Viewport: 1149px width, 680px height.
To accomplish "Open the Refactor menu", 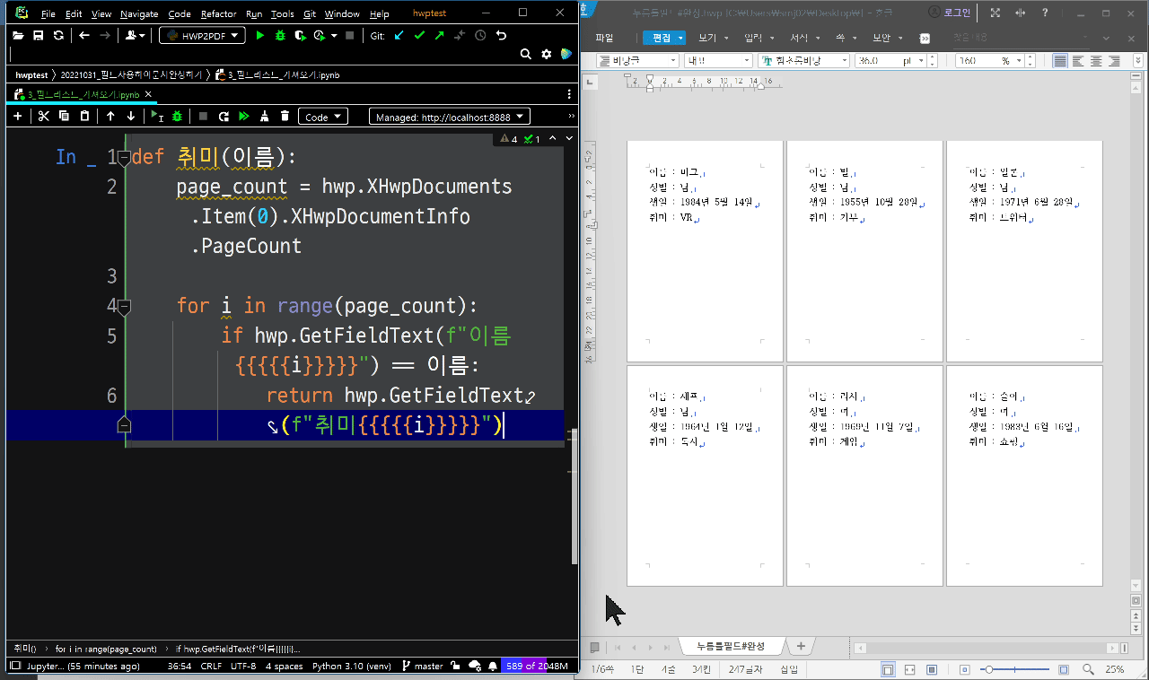I will coord(219,14).
